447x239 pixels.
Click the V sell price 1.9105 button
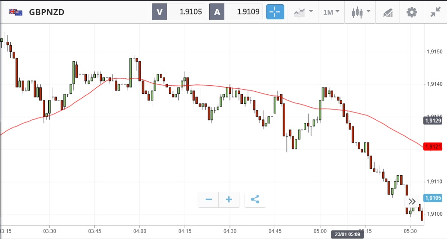tap(178, 12)
